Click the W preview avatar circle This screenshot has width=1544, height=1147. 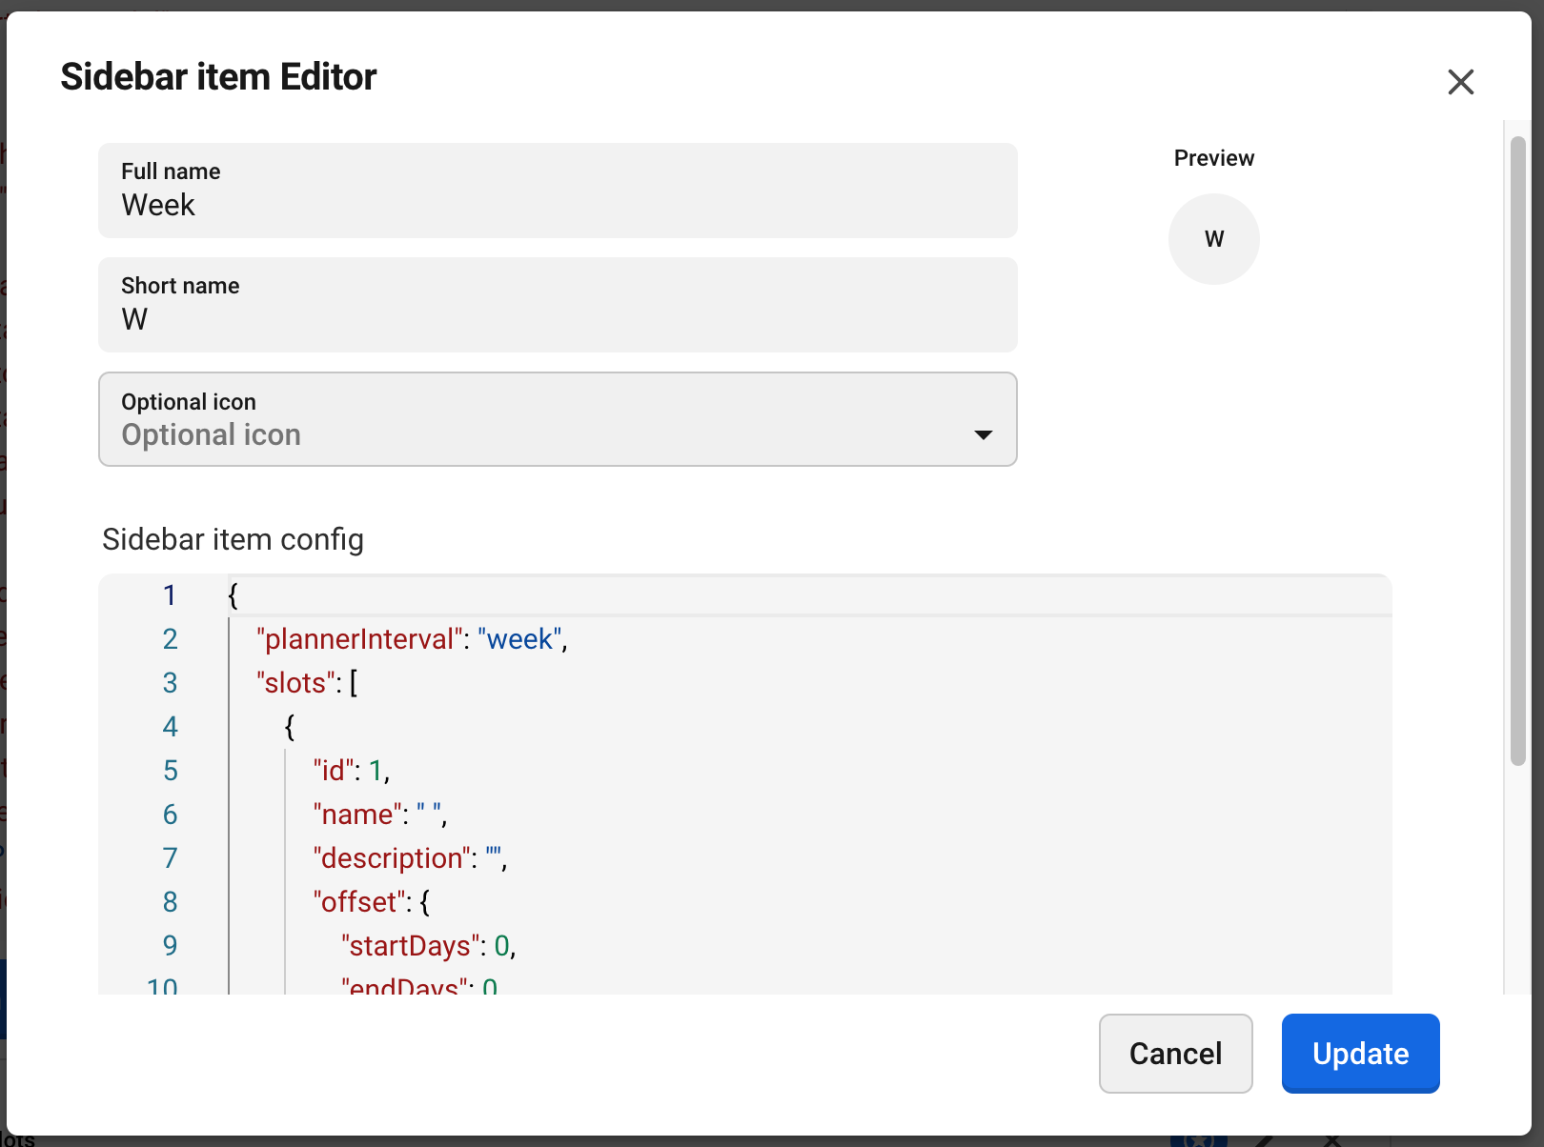point(1213,239)
